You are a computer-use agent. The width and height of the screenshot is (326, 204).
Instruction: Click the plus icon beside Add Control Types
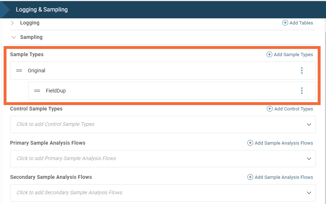pos(270,109)
